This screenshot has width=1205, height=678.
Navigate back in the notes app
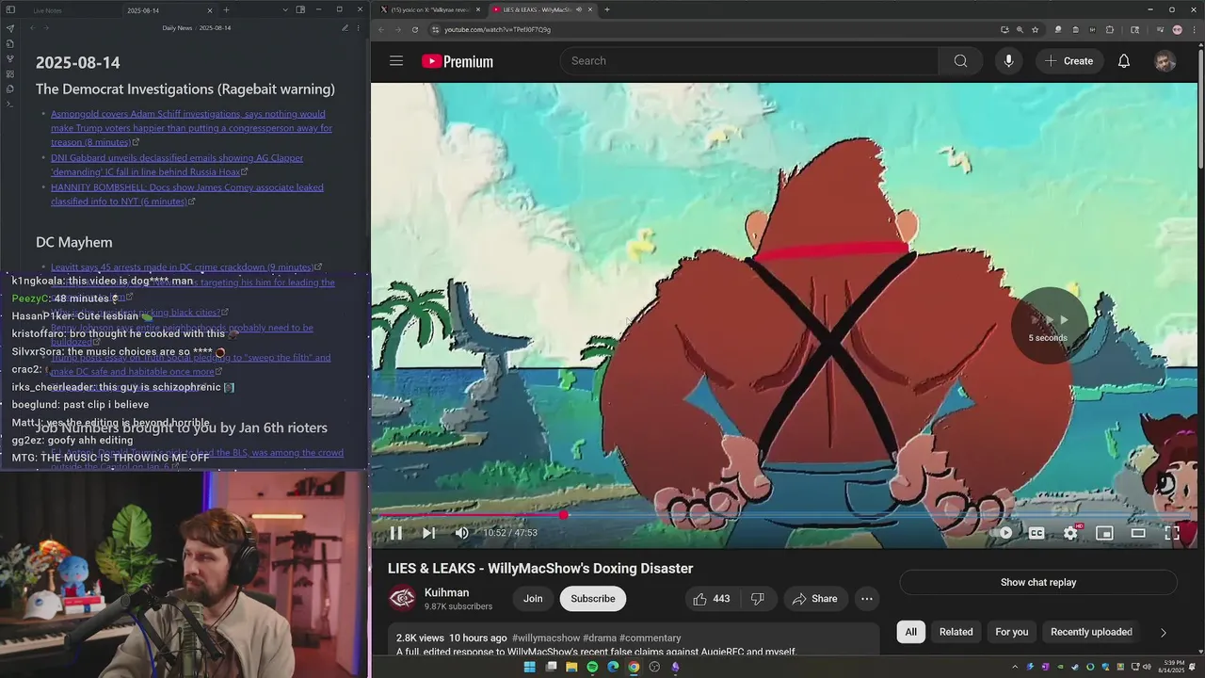[x=32, y=28]
